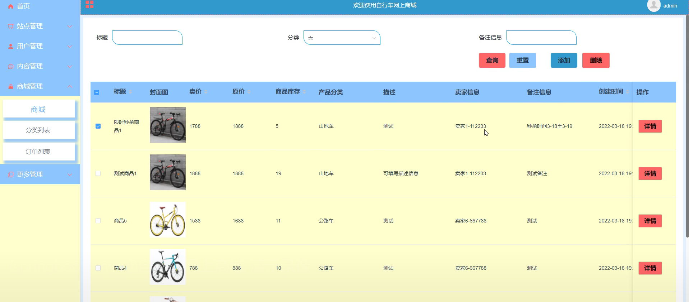Focus the 备注信息 search input

541,38
